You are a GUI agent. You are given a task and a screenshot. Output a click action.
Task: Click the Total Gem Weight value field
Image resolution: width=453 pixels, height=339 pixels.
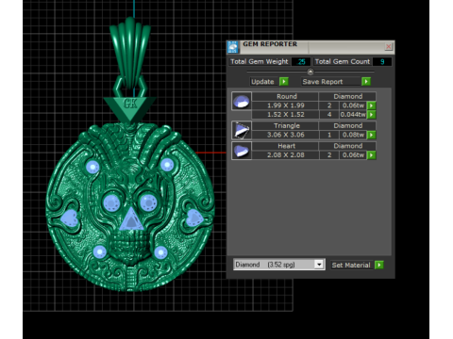(x=301, y=61)
